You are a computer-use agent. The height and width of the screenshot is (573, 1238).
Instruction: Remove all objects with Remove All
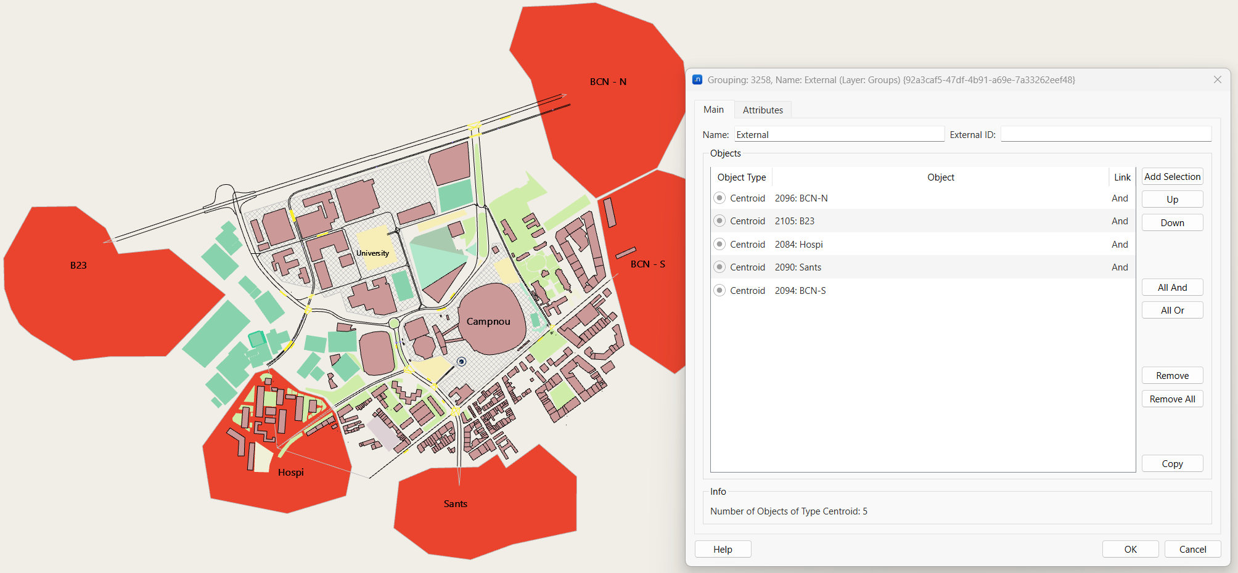click(x=1171, y=399)
